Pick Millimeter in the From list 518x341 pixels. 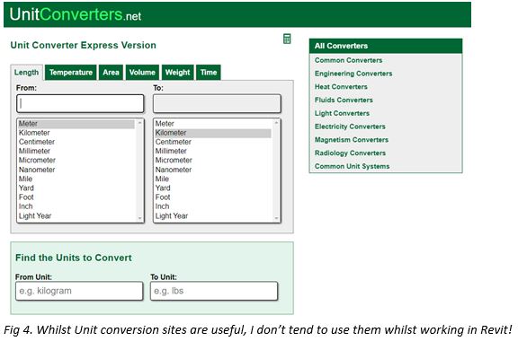[x=76, y=151]
